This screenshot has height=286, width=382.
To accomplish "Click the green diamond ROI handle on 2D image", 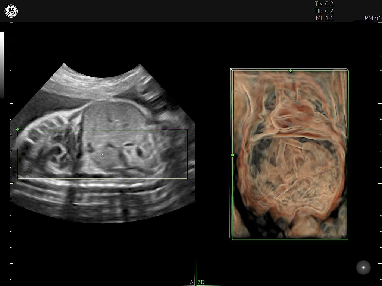I will [x=18, y=129].
